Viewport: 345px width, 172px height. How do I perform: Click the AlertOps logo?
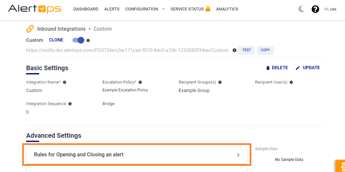tap(35, 9)
